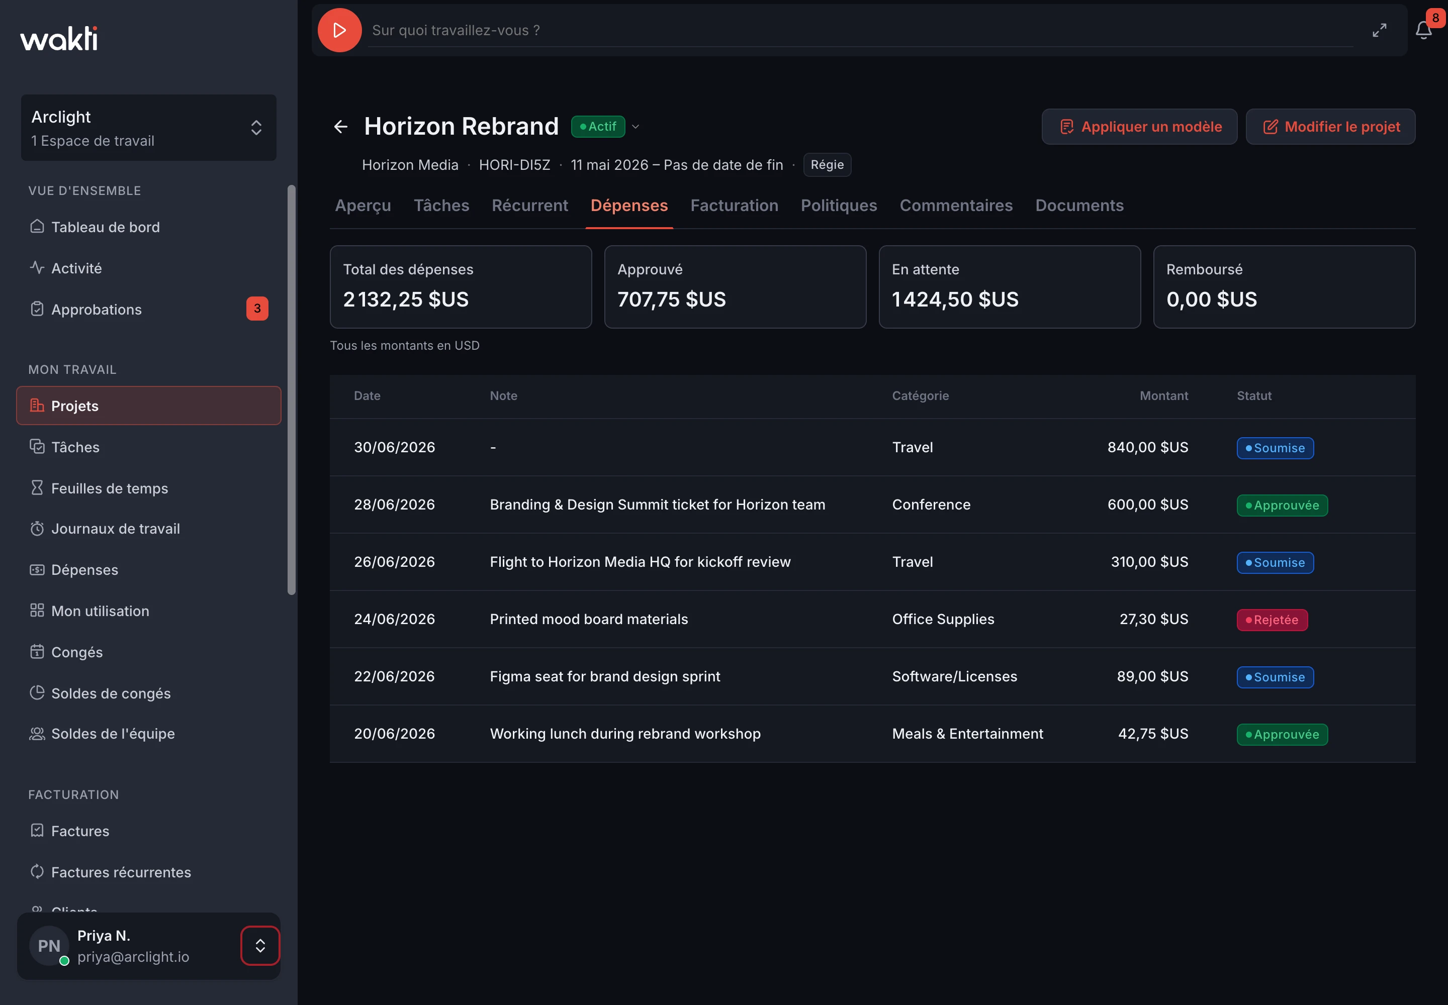Screen dimensions: 1448x1005
Task: Click the Tableau de bord home icon
Action: (37, 227)
